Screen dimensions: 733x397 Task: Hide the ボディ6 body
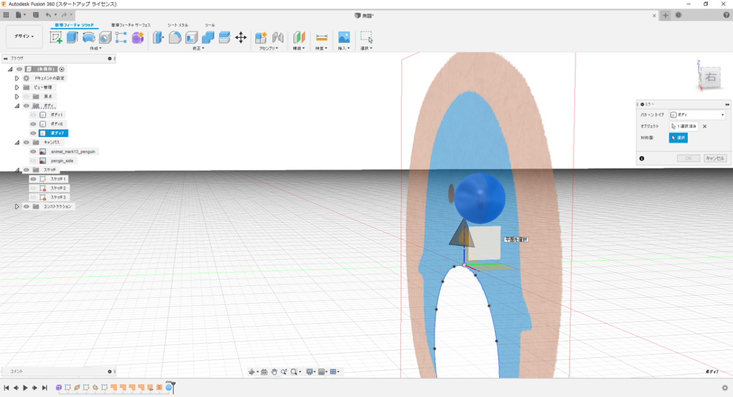[x=34, y=124]
